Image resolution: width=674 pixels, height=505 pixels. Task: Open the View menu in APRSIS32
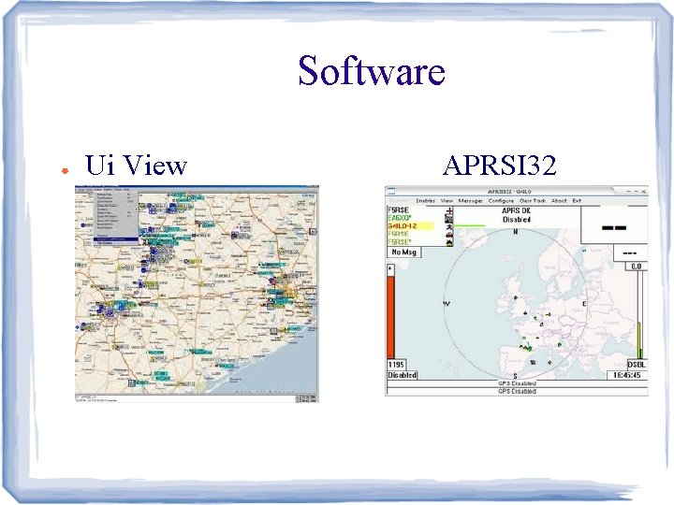pos(447,200)
